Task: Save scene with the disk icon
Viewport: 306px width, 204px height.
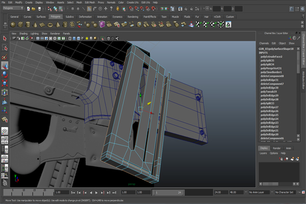Action: [x=39, y=9]
